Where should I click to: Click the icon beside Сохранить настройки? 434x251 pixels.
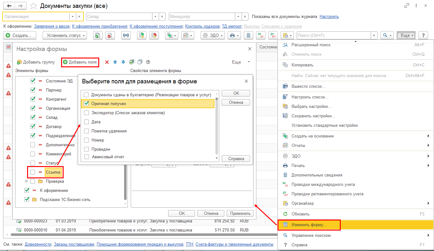click(285, 116)
